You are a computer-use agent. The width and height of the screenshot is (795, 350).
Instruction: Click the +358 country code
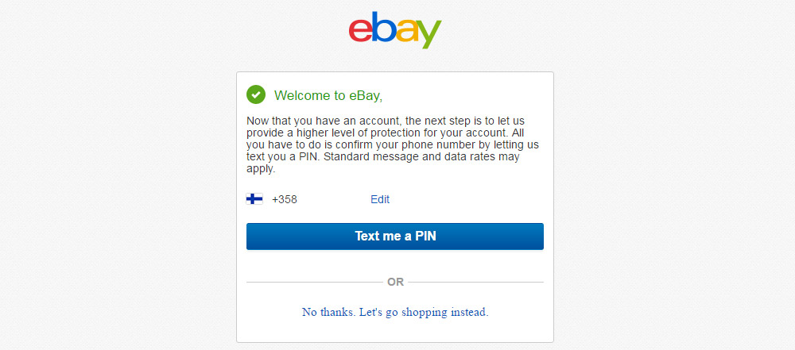[285, 199]
